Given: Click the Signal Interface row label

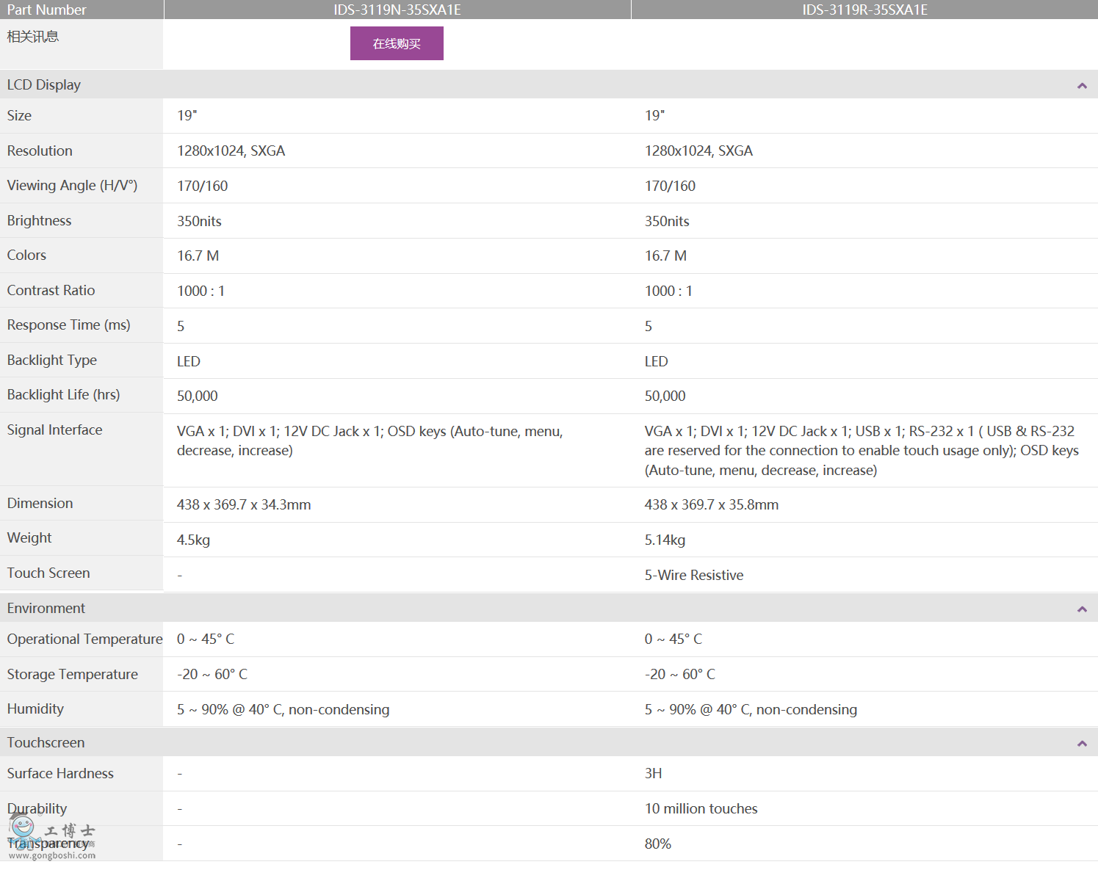Looking at the screenshot, I should click(55, 430).
